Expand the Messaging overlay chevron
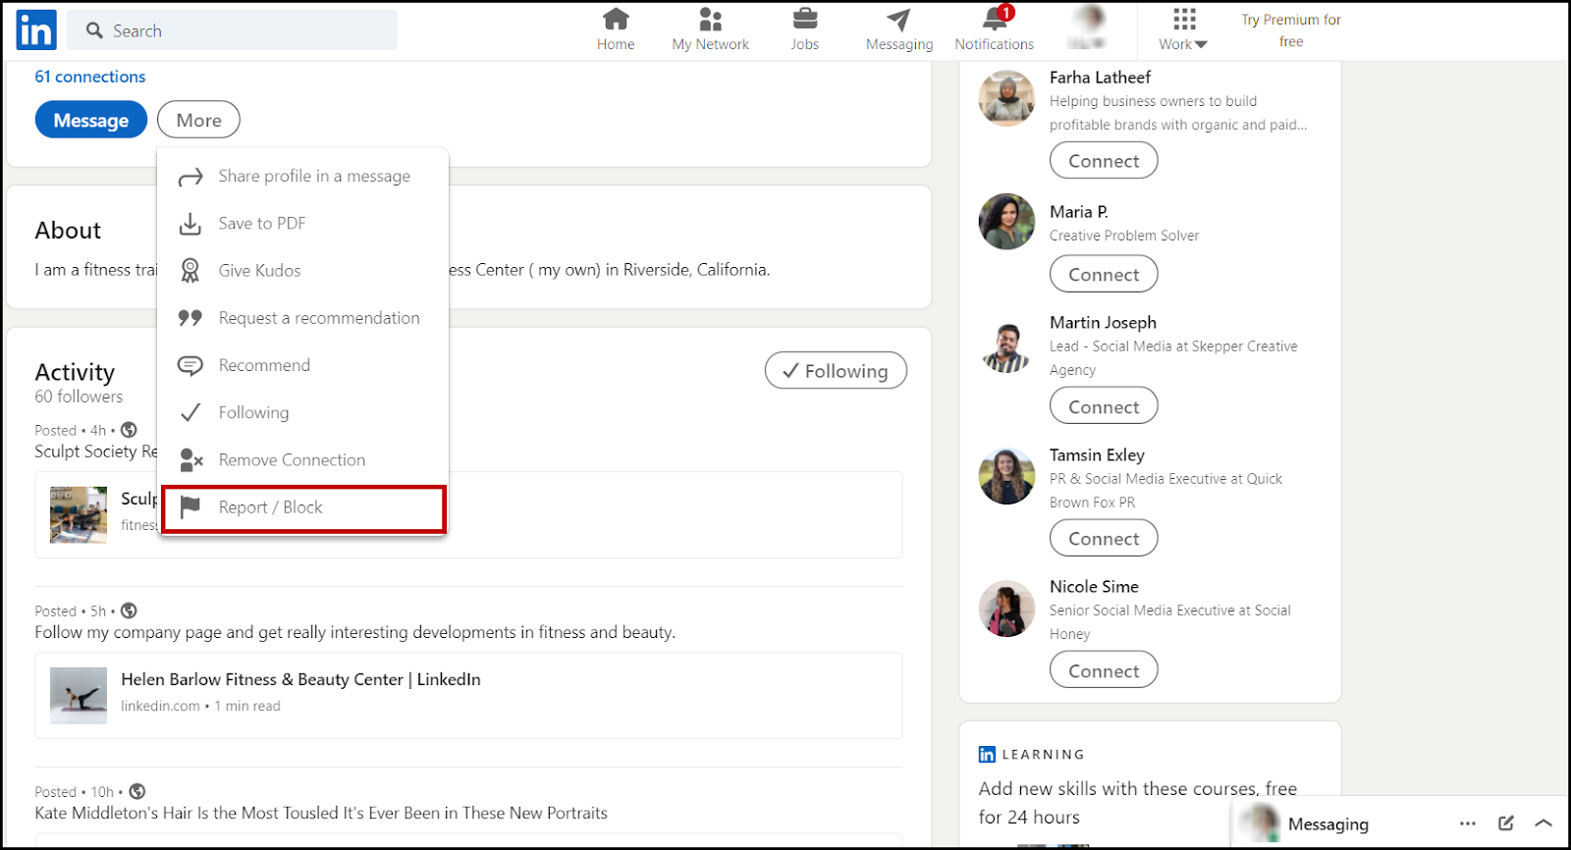The height and width of the screenshot is (850, 1571). click(1544, 823)
